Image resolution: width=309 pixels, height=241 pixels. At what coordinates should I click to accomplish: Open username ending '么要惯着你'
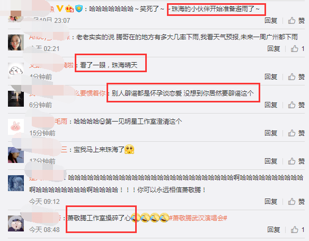[90, 93]
